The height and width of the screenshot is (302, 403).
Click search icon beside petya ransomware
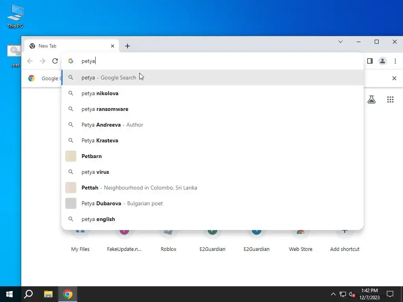point(71,109)
